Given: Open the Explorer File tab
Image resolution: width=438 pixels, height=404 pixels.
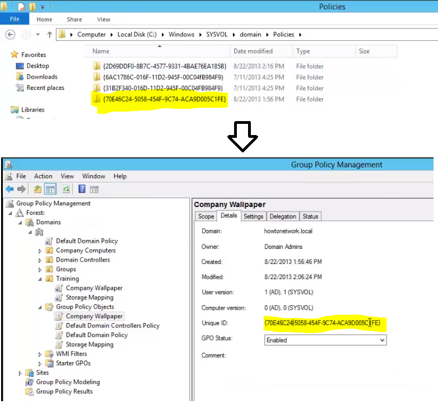Looking at the screenshot, I should coord(15,19).
